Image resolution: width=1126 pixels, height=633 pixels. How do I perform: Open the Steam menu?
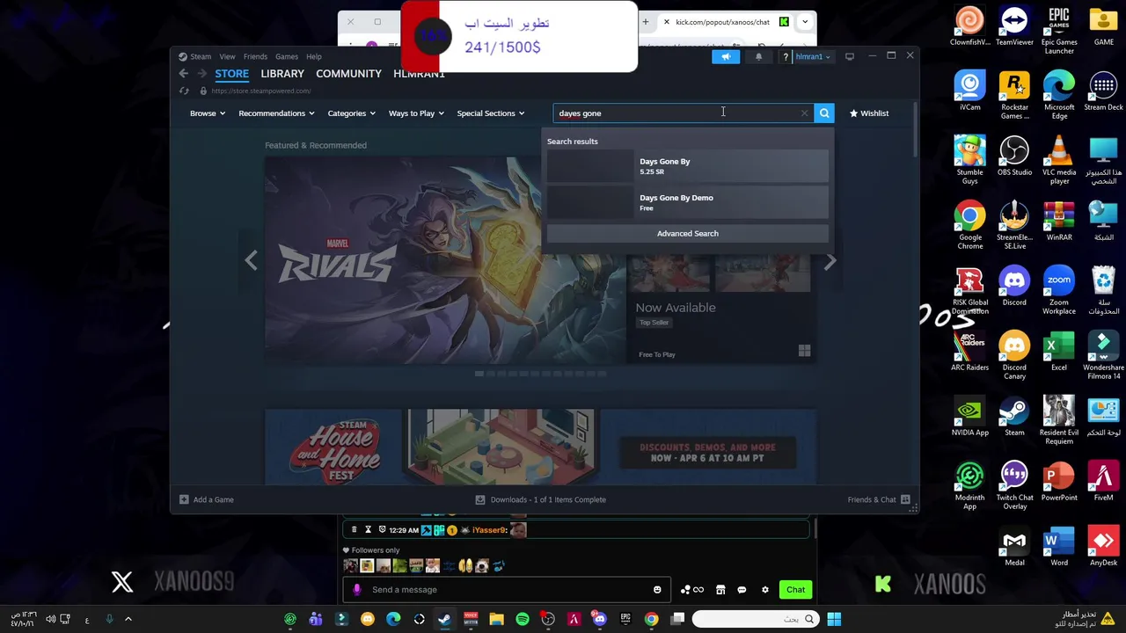coord(201,57)
